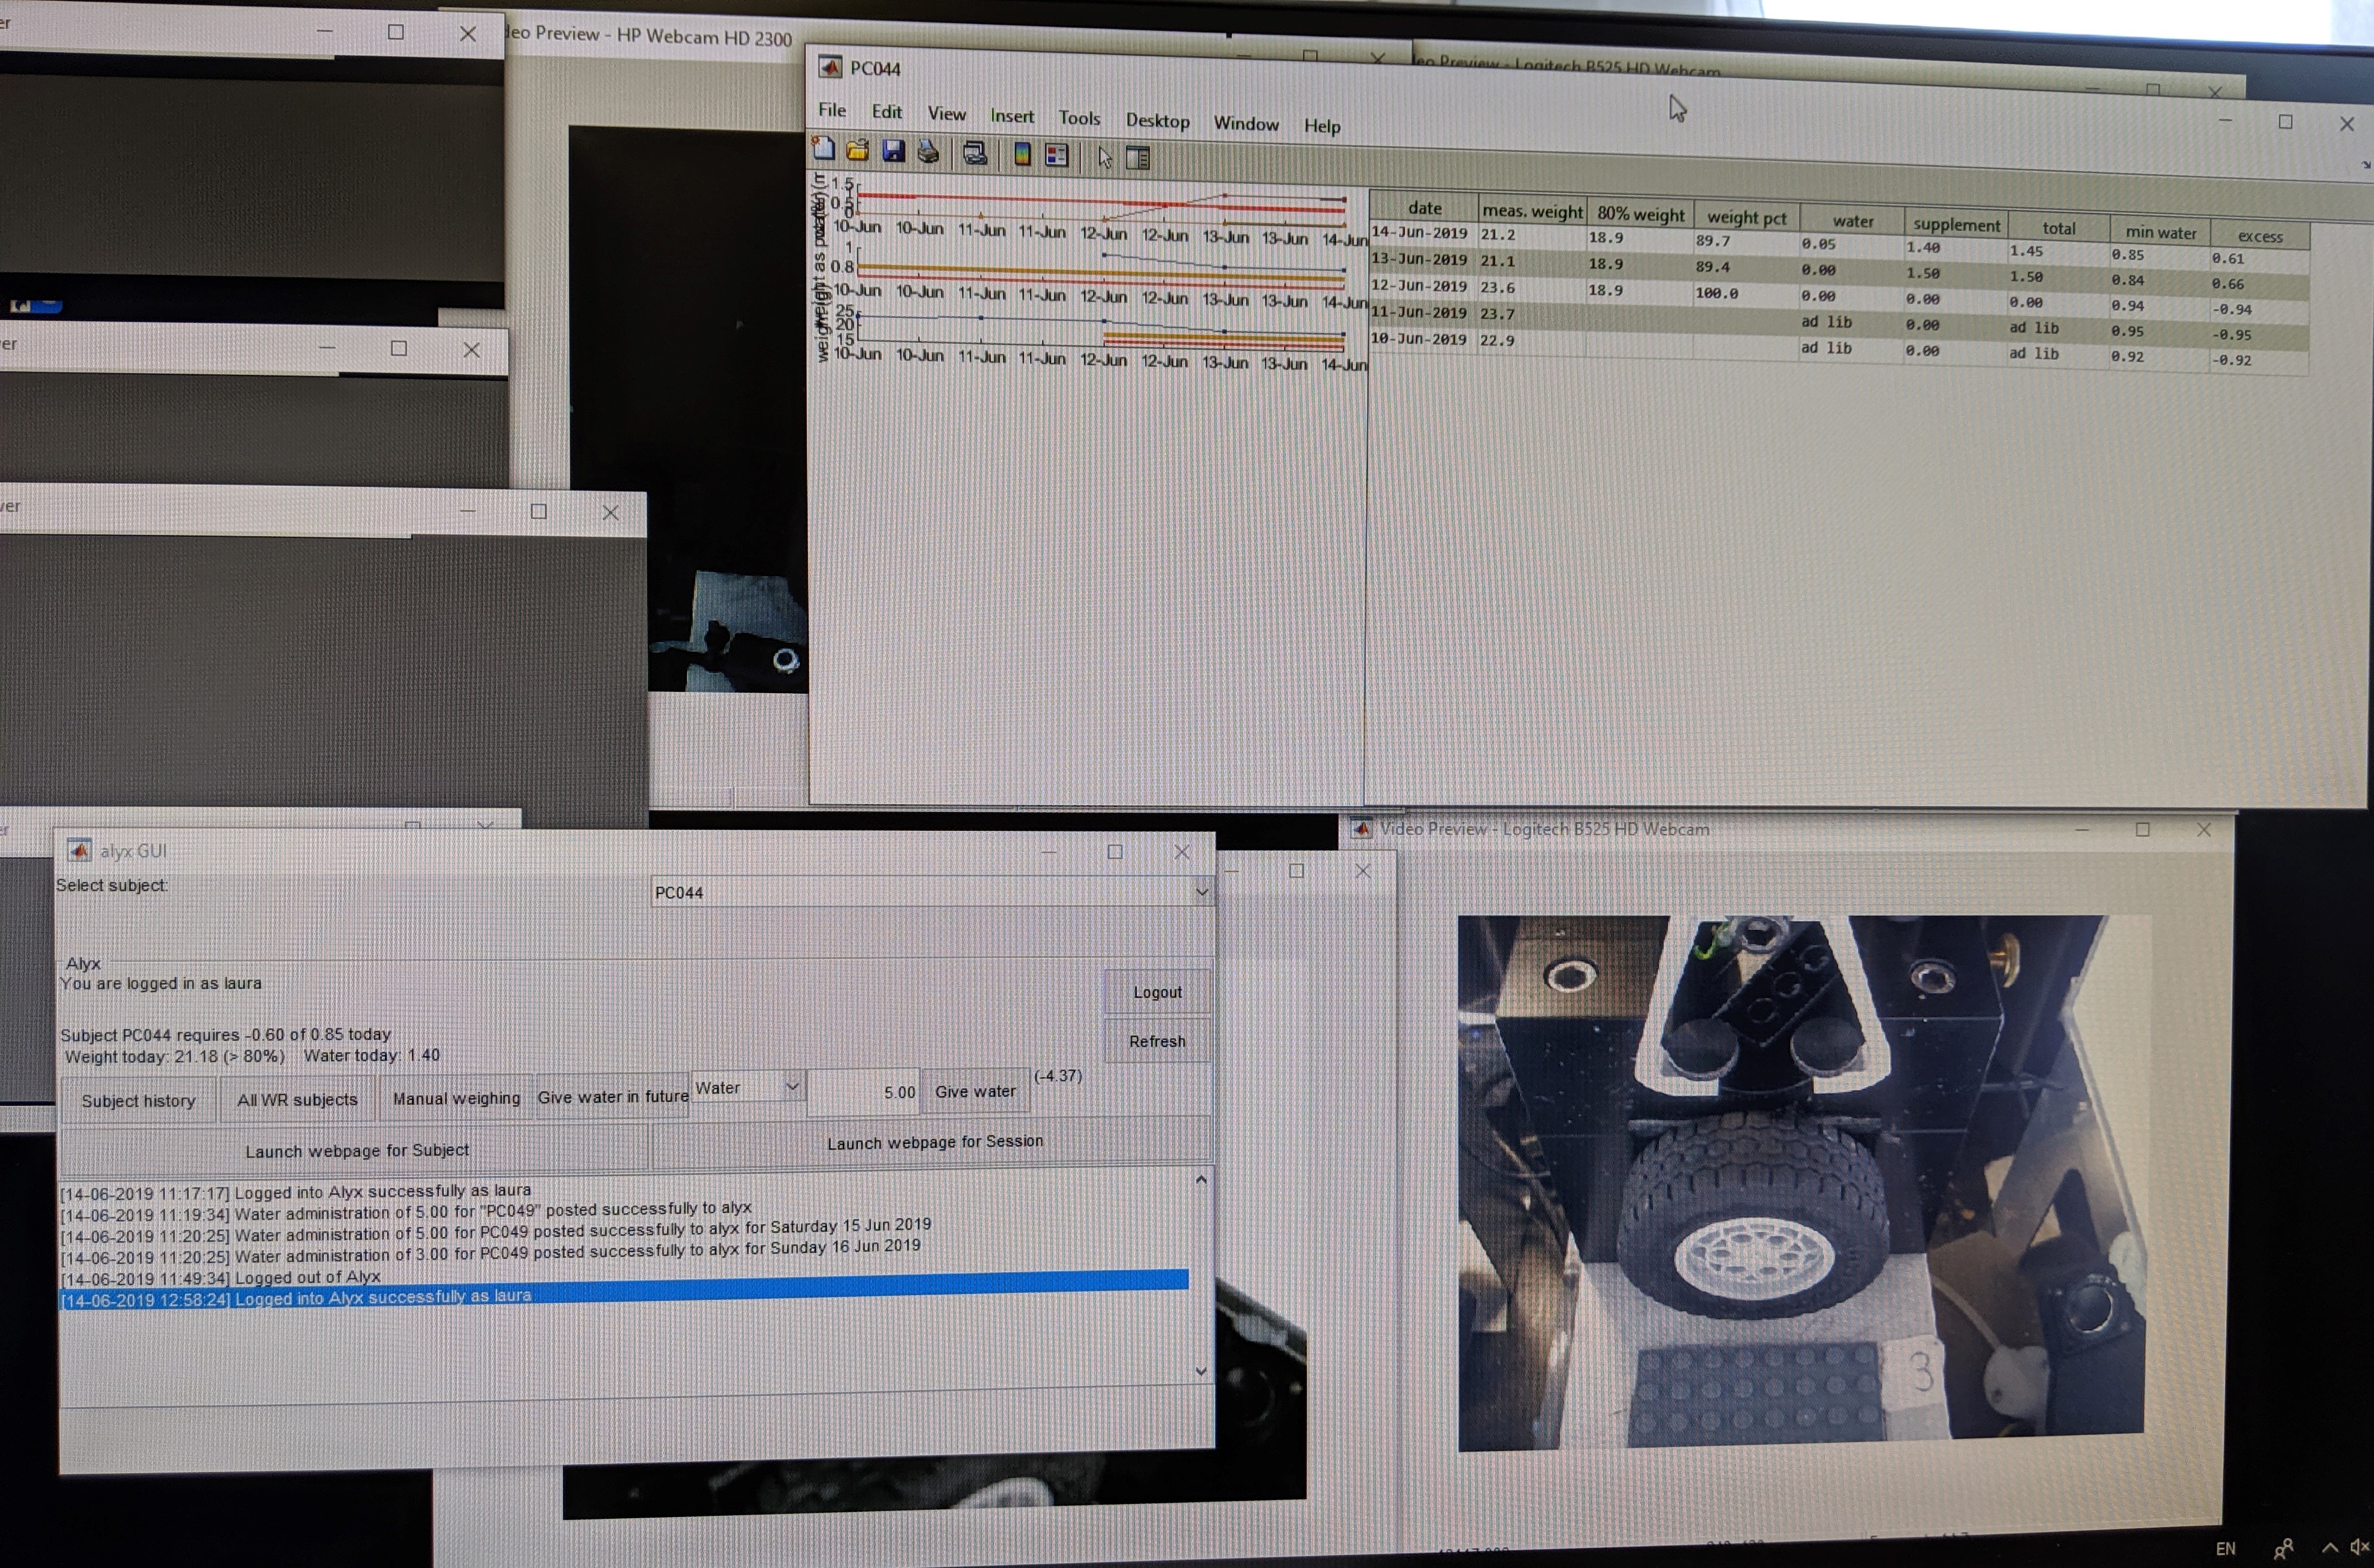Show hidden tray icons chevron
The image size is (2374, 1568).
(x=2330, y=1548)
